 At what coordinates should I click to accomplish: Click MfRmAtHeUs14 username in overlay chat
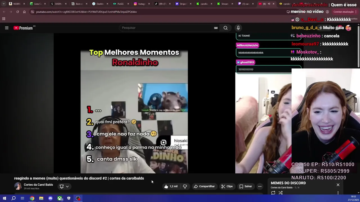247,45
